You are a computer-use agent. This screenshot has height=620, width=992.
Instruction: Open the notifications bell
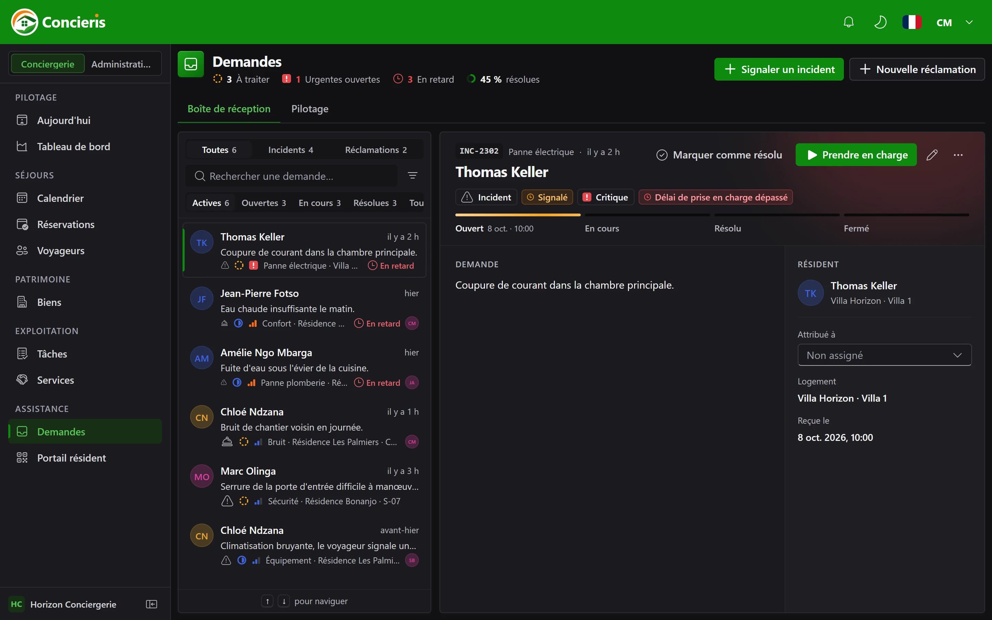click(x=848, y=22)
